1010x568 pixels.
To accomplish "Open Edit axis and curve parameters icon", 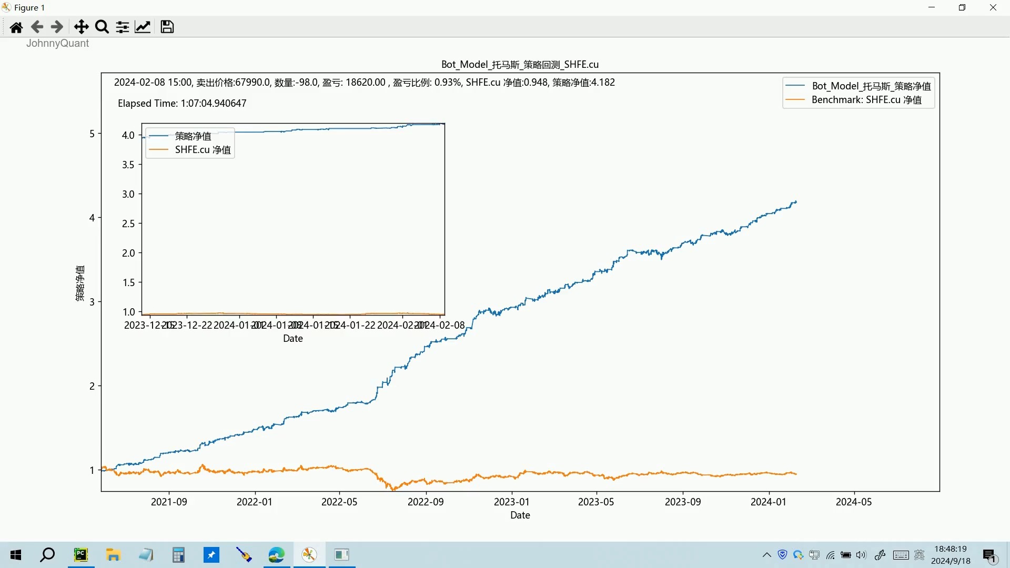I will (143, 27).
